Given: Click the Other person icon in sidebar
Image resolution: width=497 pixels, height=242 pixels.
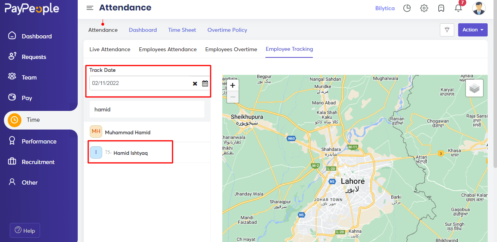Looking at the screenshot, I should click(12, 182).
